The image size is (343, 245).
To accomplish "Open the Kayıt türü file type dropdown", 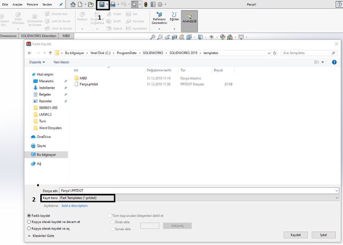I will coord(199,198).
